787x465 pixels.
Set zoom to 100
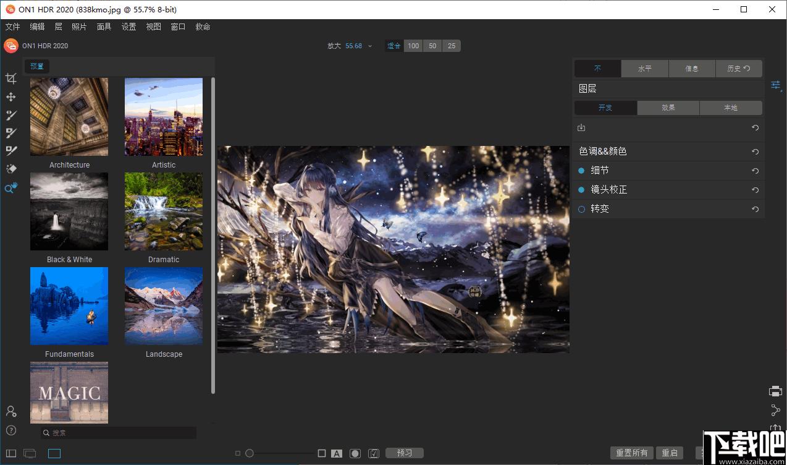413,46
